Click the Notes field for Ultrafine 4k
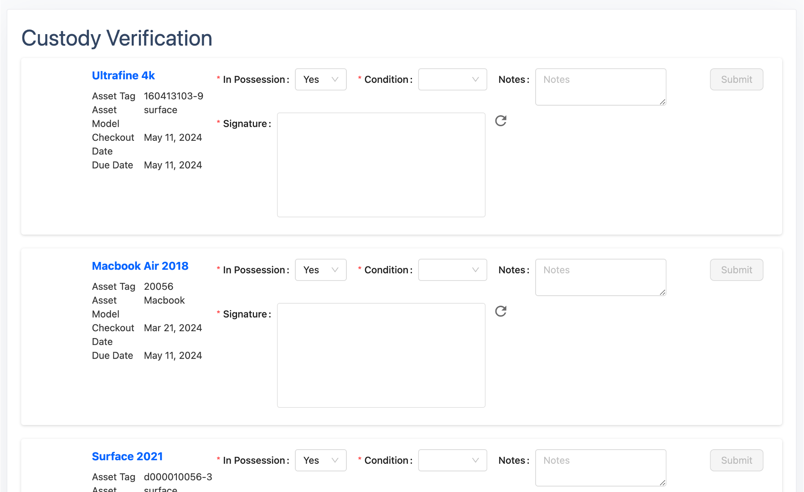Screen dimensions: 804x492 600,87
